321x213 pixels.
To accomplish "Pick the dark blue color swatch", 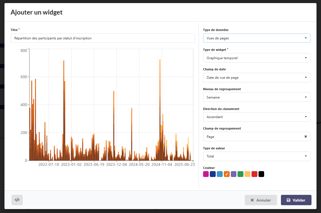I will point(213,174).
